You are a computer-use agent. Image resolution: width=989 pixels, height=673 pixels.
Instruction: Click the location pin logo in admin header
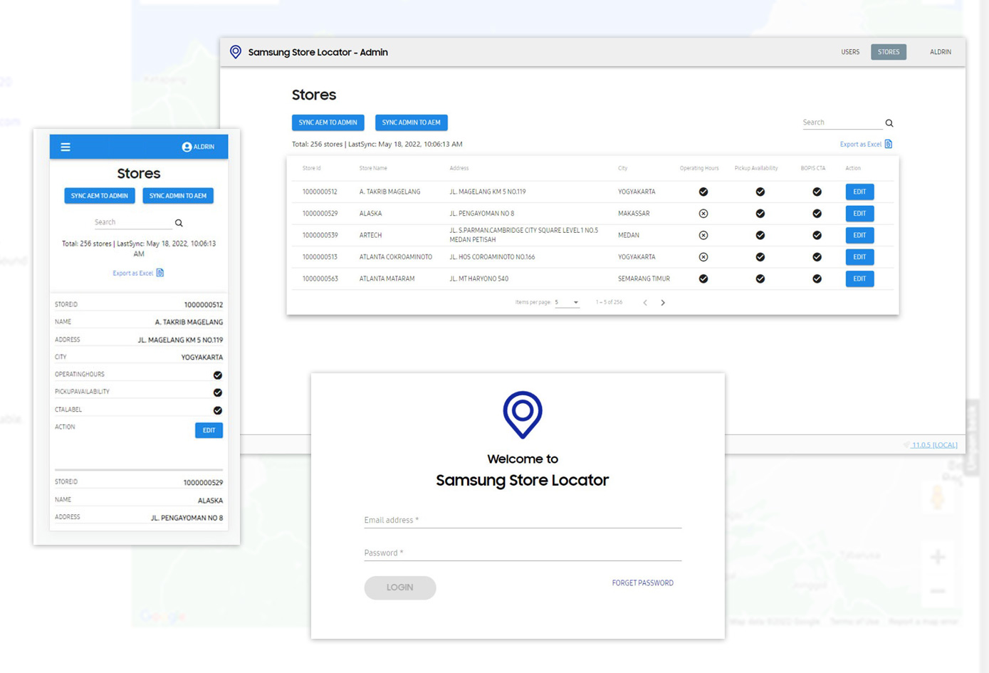point(236,52)
